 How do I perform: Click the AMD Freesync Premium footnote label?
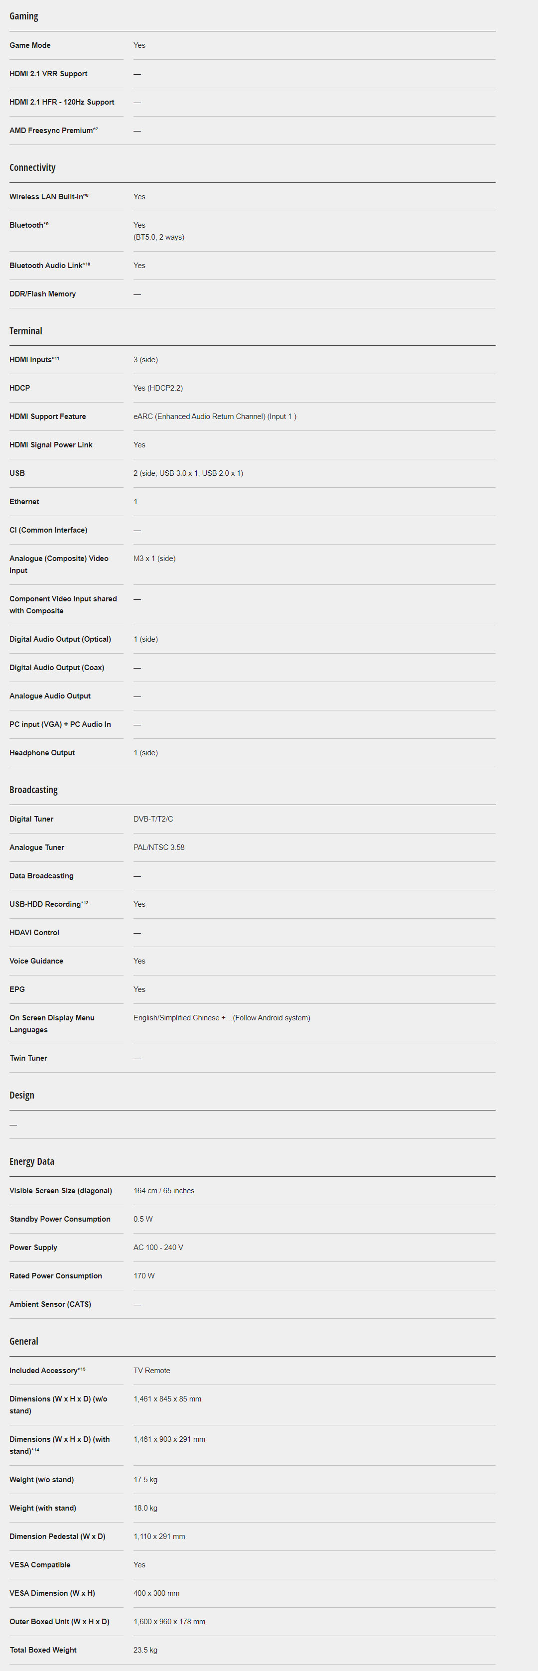pyautogui.click(x=53, y=131)
